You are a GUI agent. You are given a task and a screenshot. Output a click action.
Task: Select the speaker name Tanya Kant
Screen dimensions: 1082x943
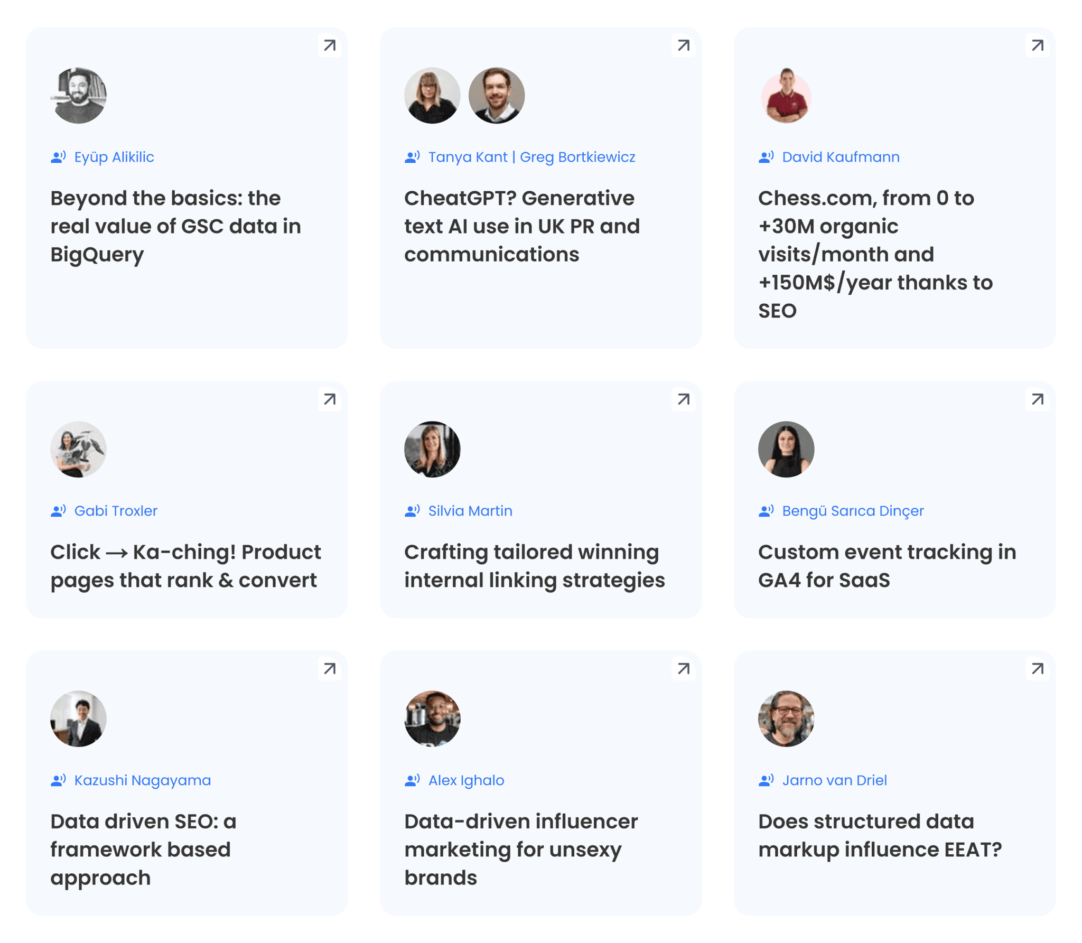click(467, 157)
